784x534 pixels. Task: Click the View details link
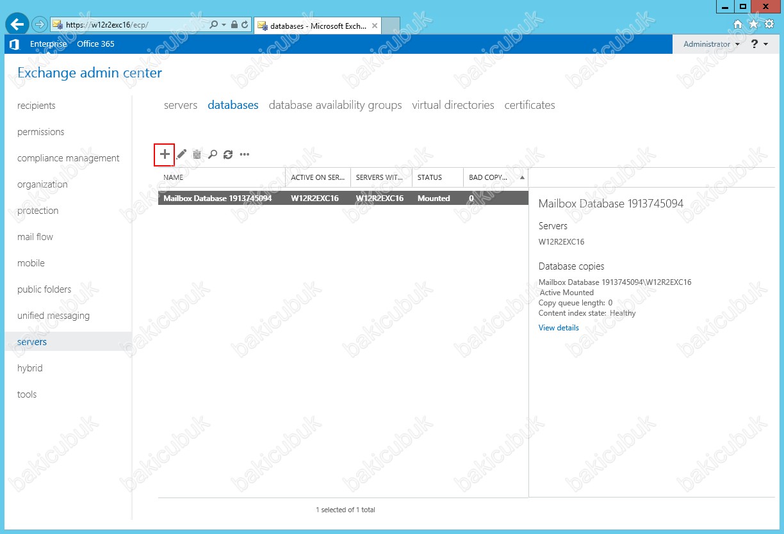coord(559,328)
